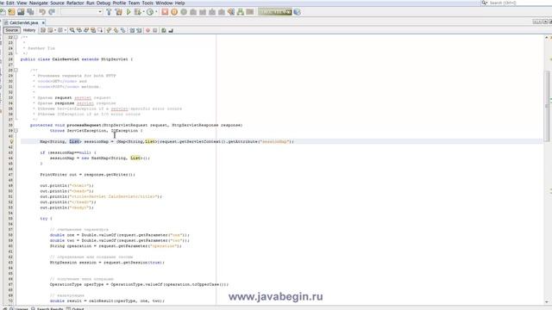Click the green Run Project icon
The height and width of the screenshot is (310, 552).
(x=129, y=11)
